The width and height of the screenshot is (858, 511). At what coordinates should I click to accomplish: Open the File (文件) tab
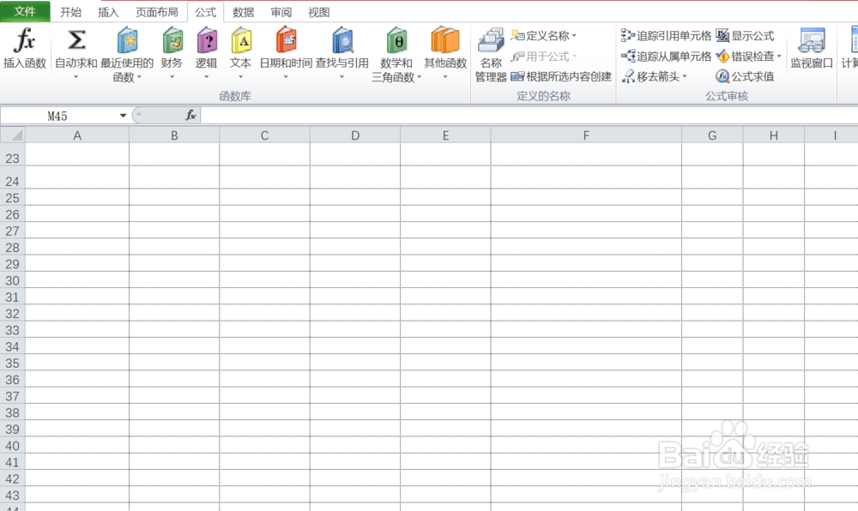(25, 11)
